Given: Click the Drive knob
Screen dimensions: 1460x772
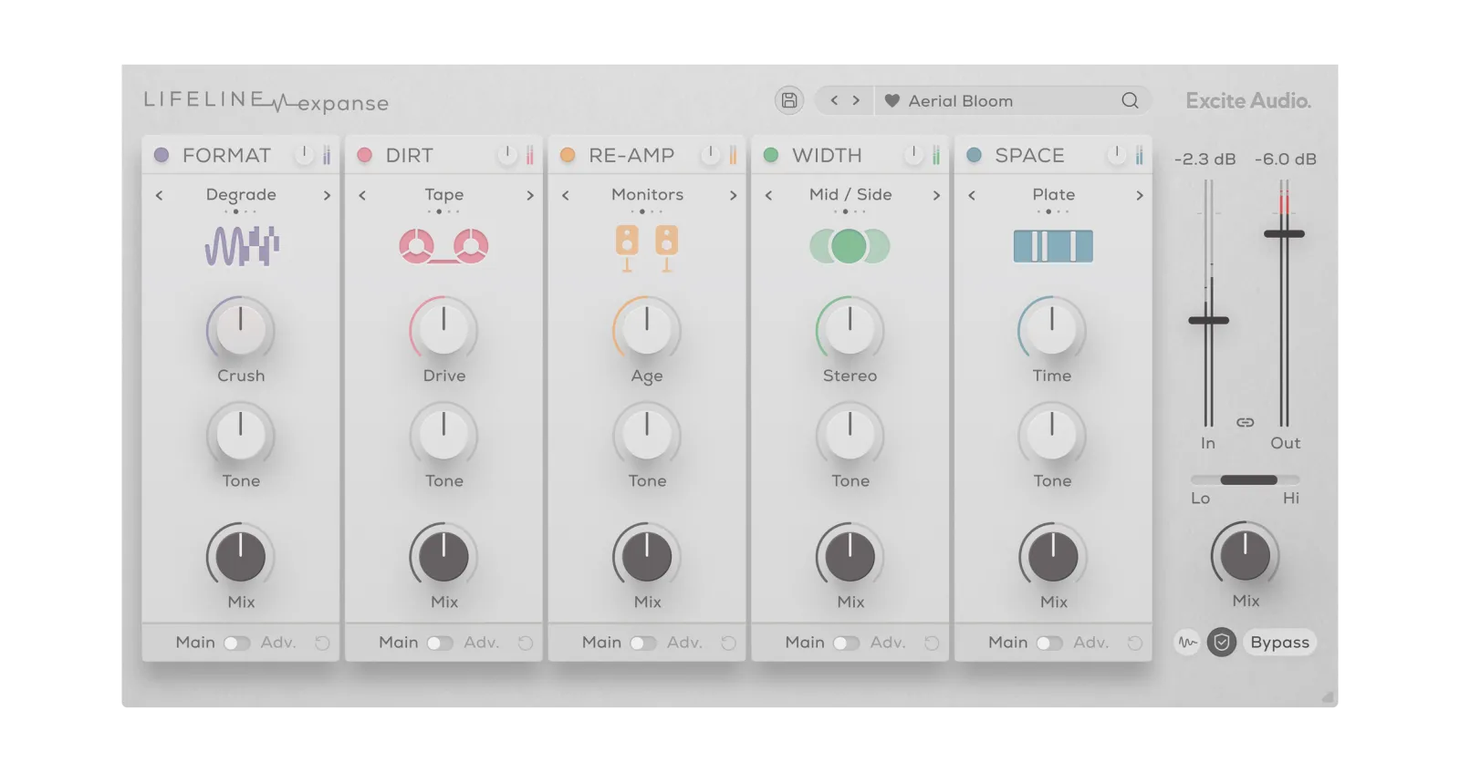Looking at the screenshot, I should 443,329.
